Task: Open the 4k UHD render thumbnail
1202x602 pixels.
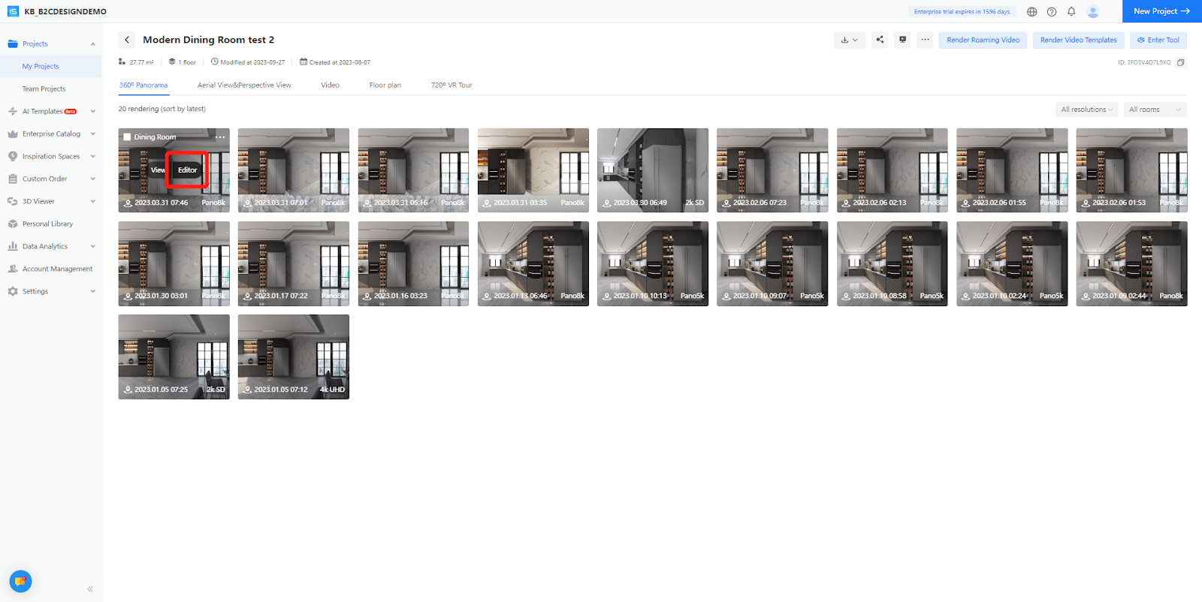Action: (x=293, y=357)
